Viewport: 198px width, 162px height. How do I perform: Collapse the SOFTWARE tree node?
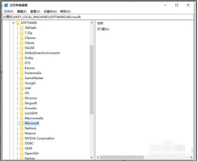[x=13, y=23]
